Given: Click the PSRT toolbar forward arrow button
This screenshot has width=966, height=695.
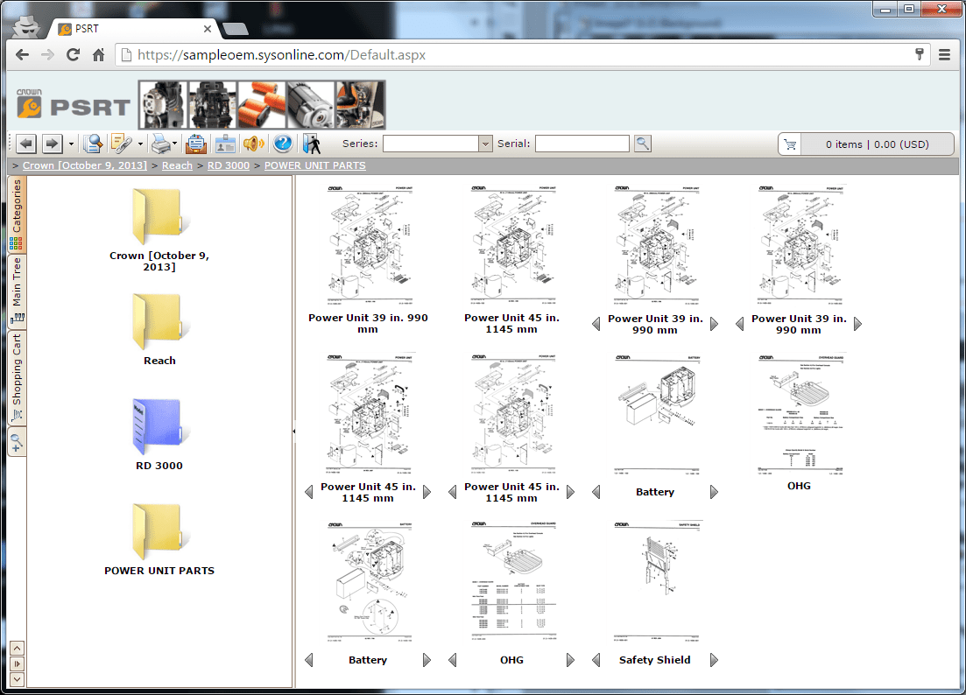Looking at the screenshot, I should (53, 144).
